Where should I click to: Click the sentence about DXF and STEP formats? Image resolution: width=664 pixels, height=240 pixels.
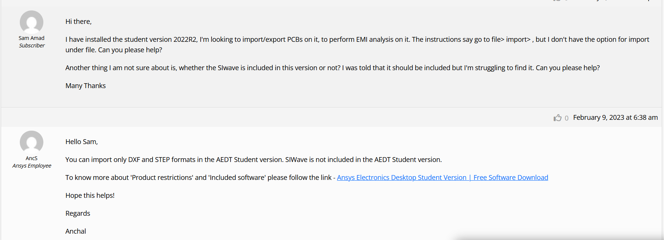coord(253,160)
